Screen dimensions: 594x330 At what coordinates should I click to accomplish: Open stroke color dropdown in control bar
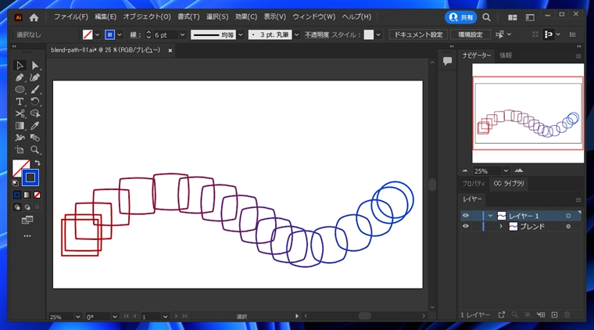pos(120,34)
